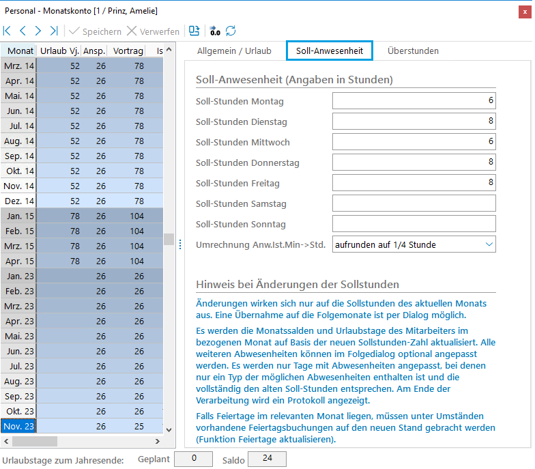Click the Speichern button

click(96, 31)
